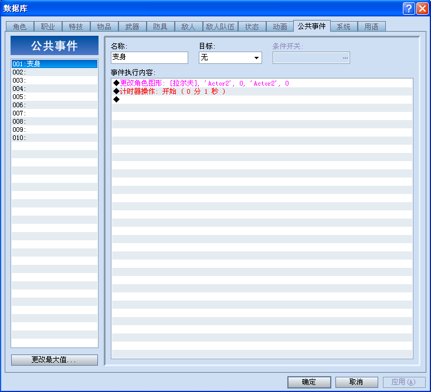Click the 名称 input field containing 变身
Viewport: 431px width, 392px height.
pos(150,57)
